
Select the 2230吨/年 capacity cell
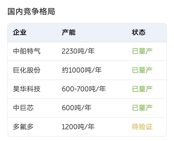point(78,51)
